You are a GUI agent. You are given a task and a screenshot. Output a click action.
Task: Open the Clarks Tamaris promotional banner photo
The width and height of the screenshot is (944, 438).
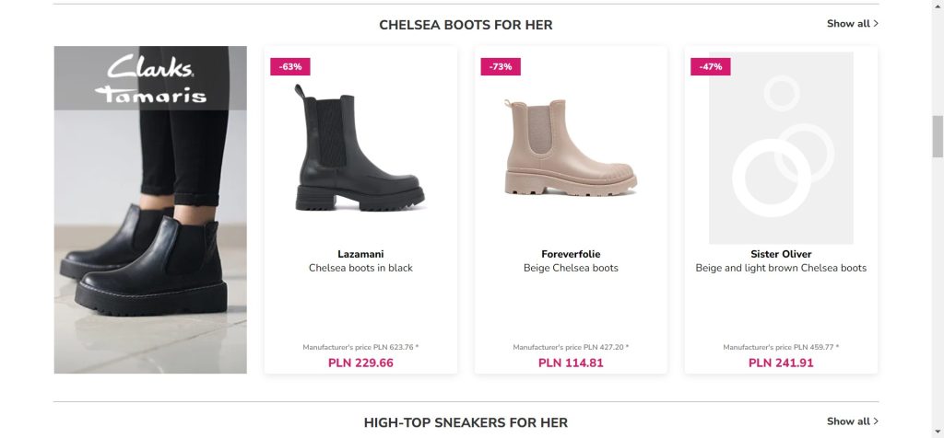(150, 239)
